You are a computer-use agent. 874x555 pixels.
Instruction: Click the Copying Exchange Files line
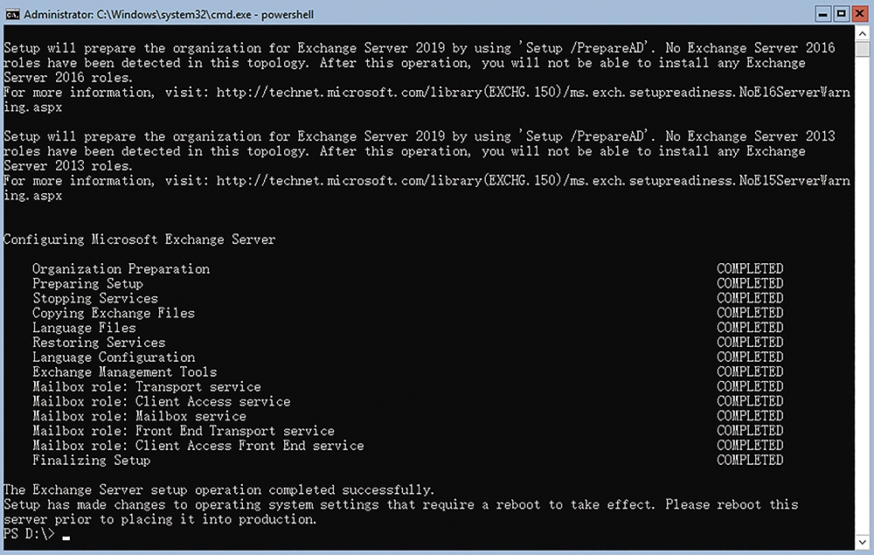click(x=114, y=313)
